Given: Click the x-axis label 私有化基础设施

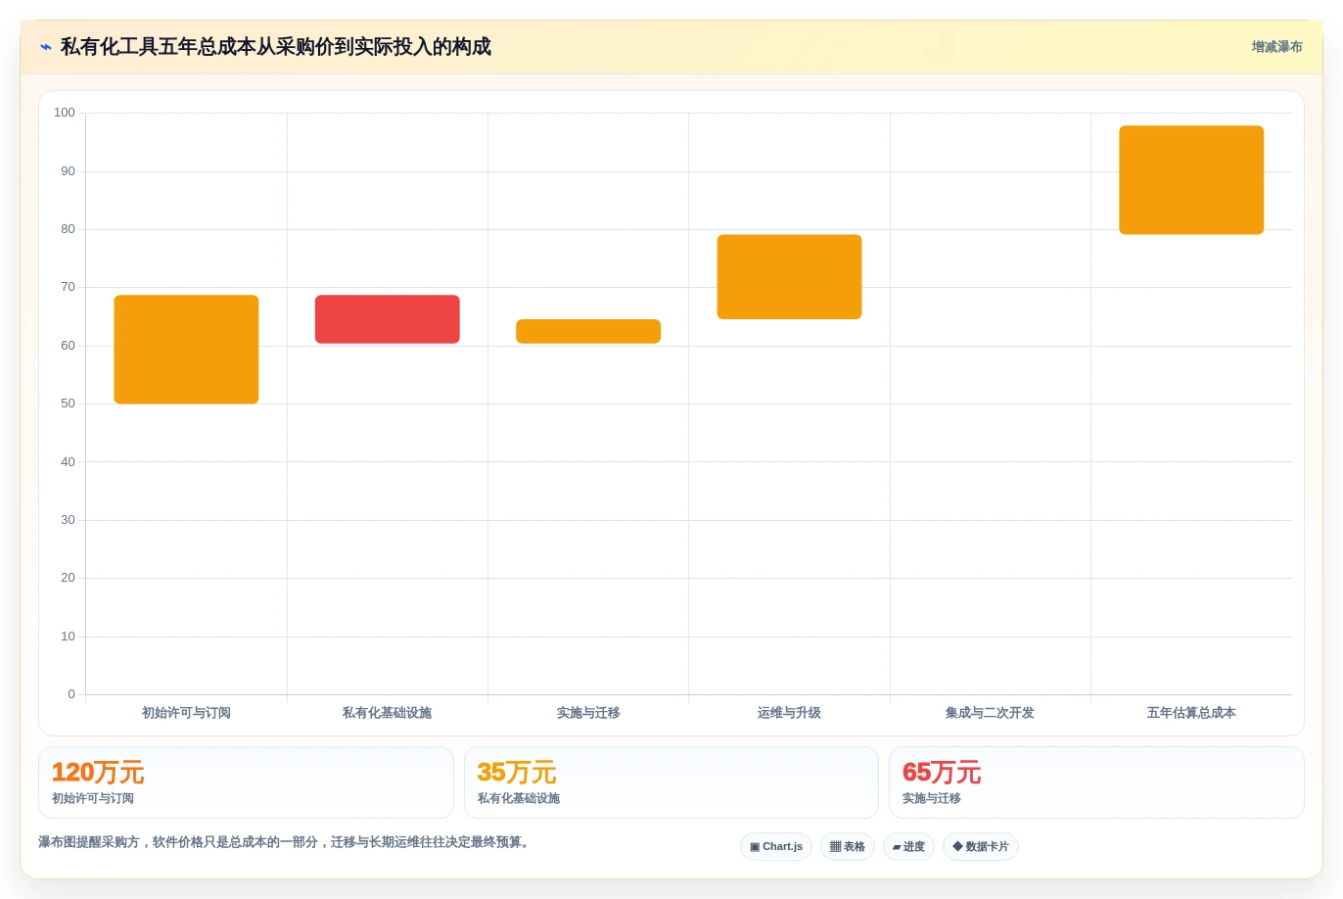Looking at the screenshot, I should [x=387, y=713].
